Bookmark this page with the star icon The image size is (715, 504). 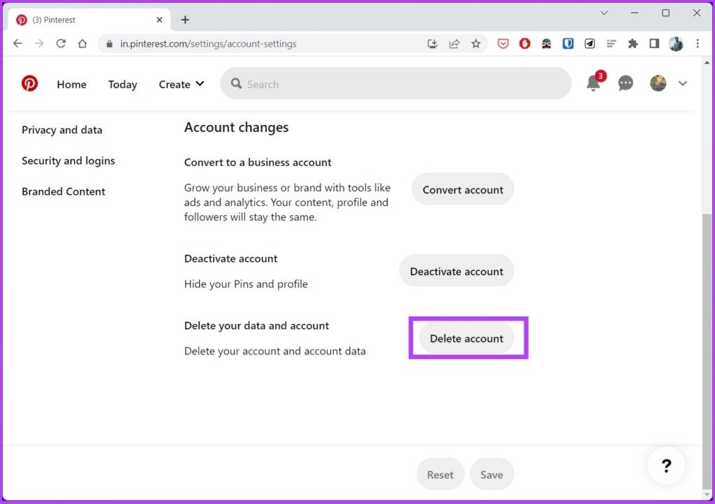[x=476, y=44]
